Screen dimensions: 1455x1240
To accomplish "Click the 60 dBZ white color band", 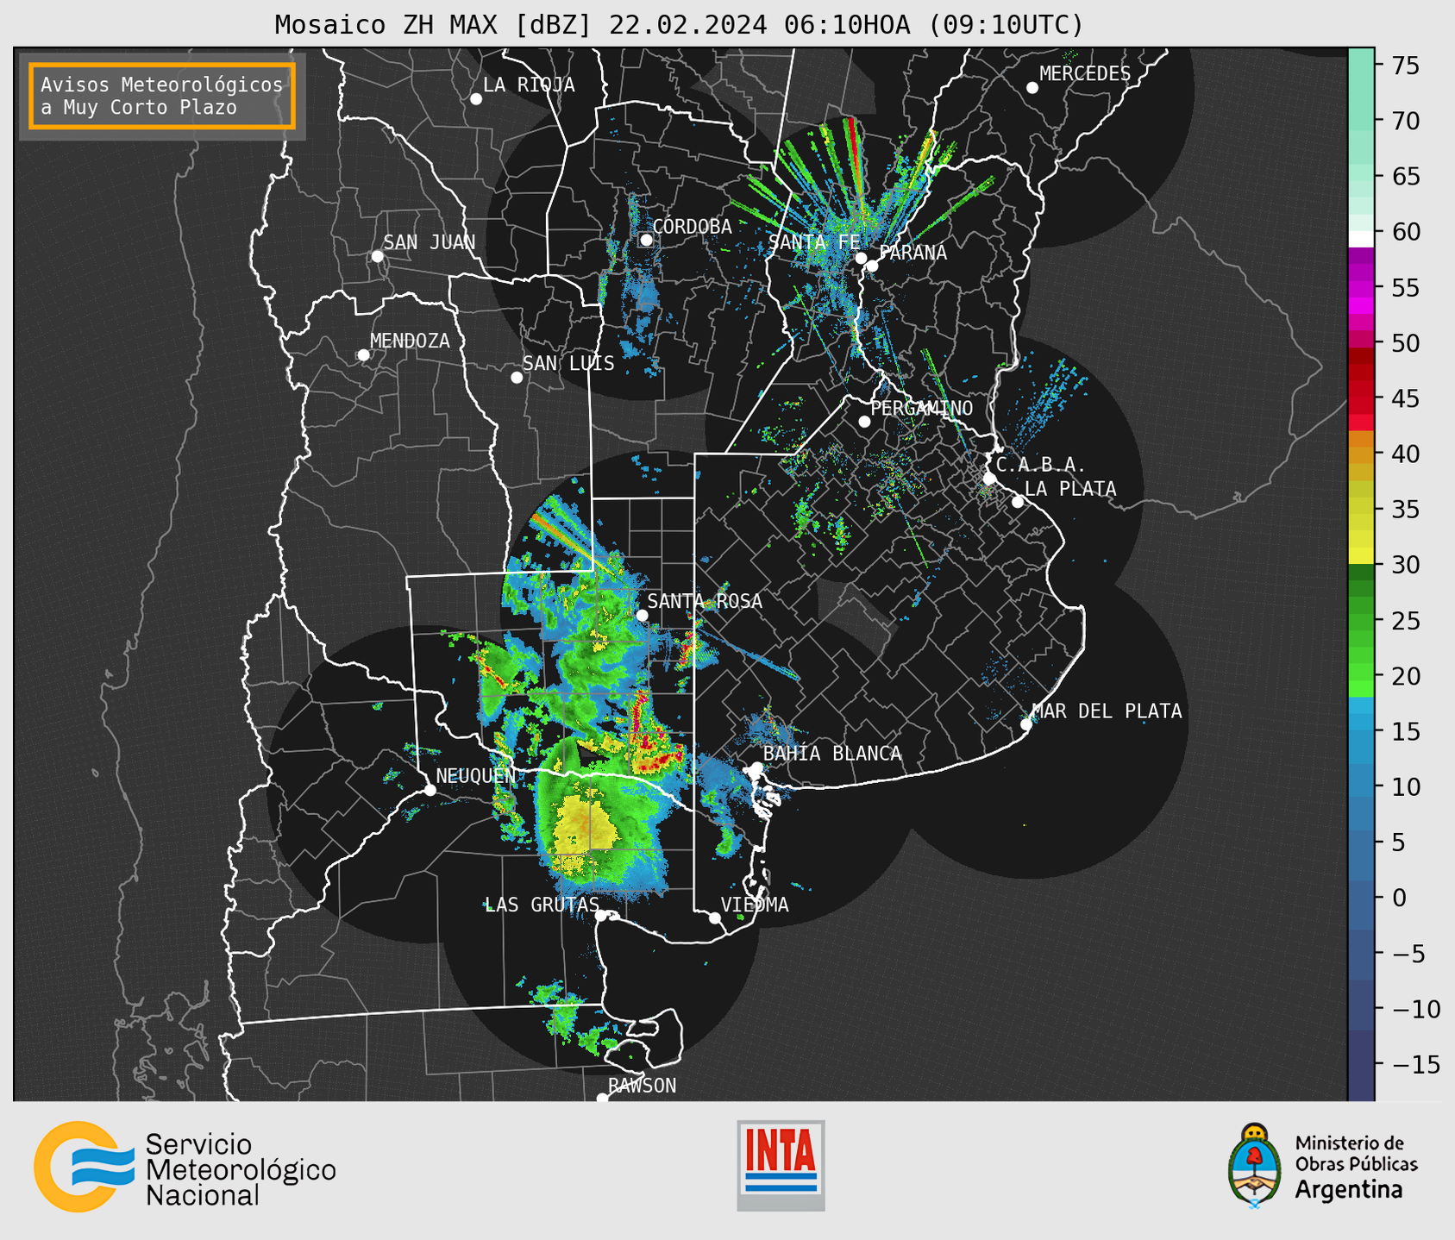I will [1361, 240].
